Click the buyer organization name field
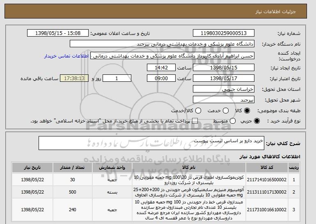The width and height of the screenshot is (316, 224). [162, 44]
